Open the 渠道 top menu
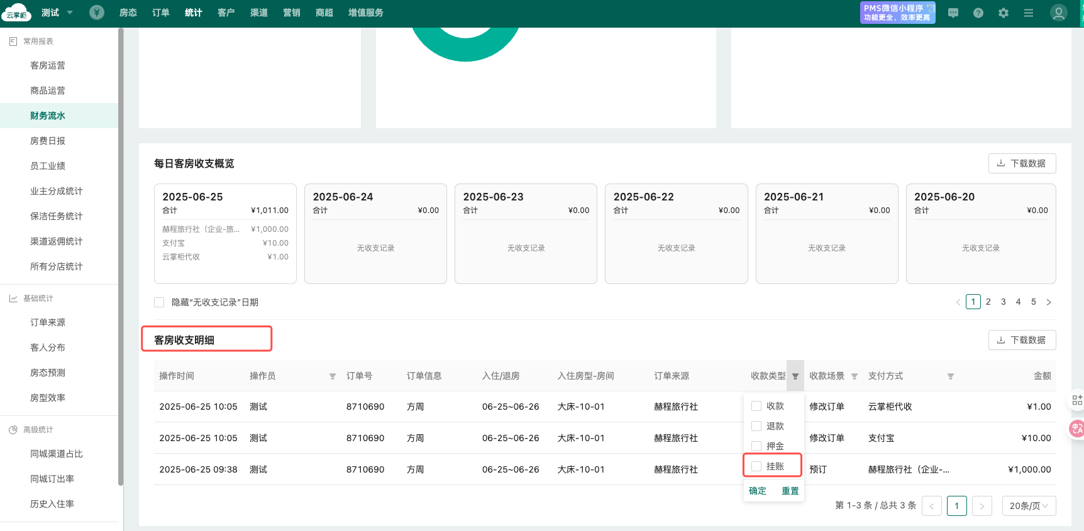Image resolution: width=1084 pixels, height=531 pixels. point(259,13)
